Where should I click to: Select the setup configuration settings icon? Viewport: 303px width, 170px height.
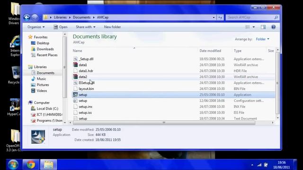click(x=75, y=101)
